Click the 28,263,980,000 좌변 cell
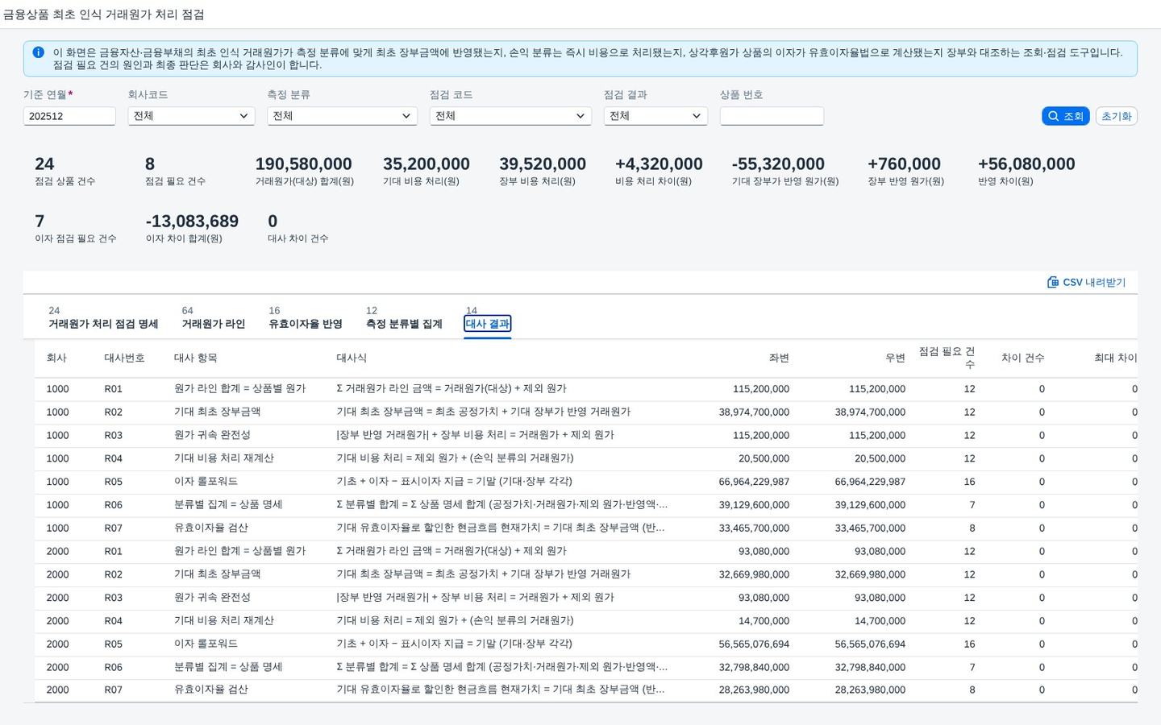 (x=754, y=690)
